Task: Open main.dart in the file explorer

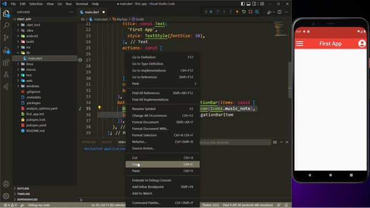Action: [x=35, y=58]
